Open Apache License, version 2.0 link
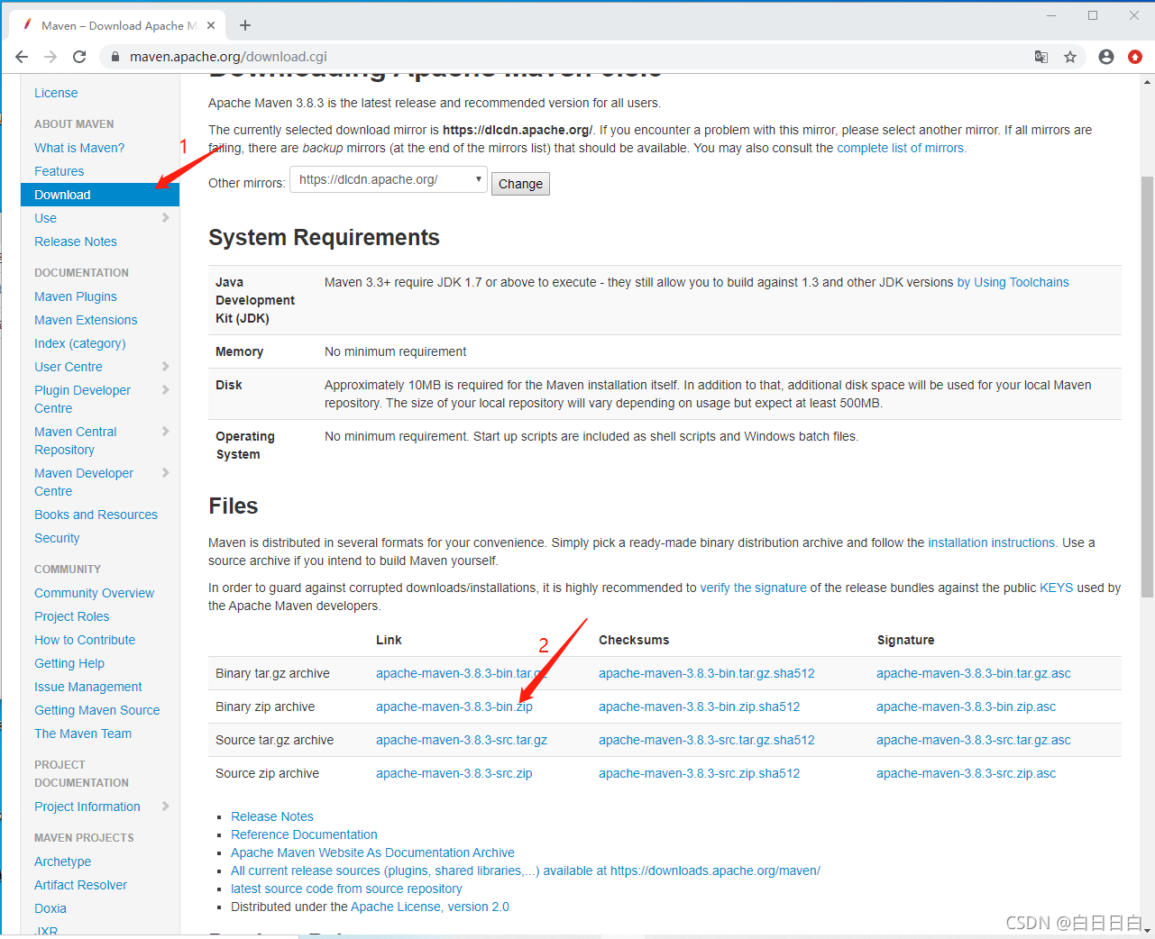Viewport: 1155px width, 939px height. (x=430, y=907)
